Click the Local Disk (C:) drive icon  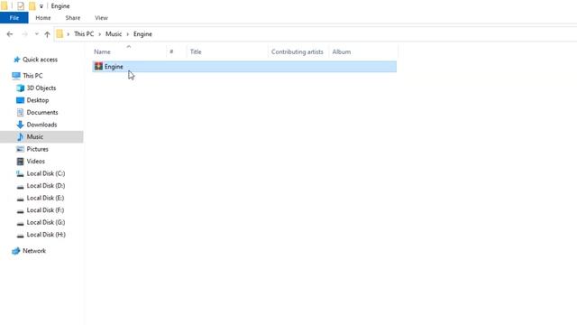(x=20, y=173)
